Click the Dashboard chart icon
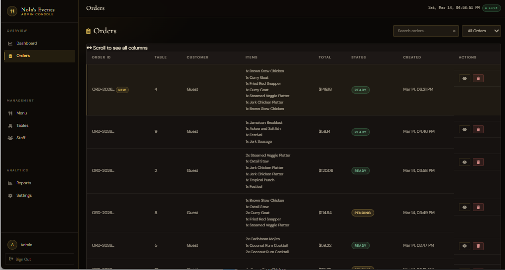 coord(10,44)
